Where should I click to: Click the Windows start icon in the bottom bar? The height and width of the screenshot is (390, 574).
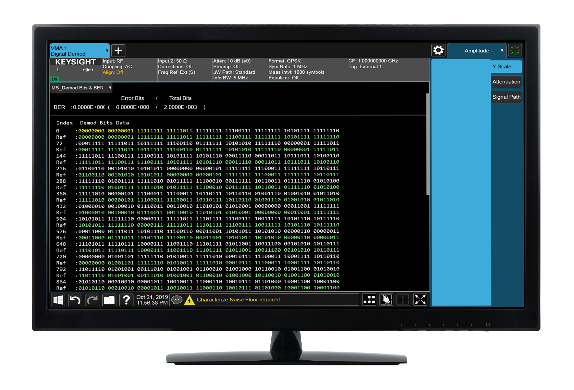(58, 300)
